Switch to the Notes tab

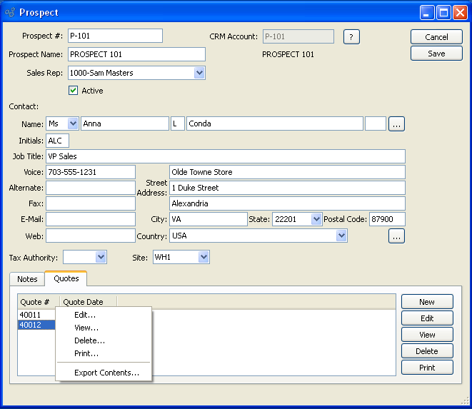pyautogui.click(x=27, y=279)
